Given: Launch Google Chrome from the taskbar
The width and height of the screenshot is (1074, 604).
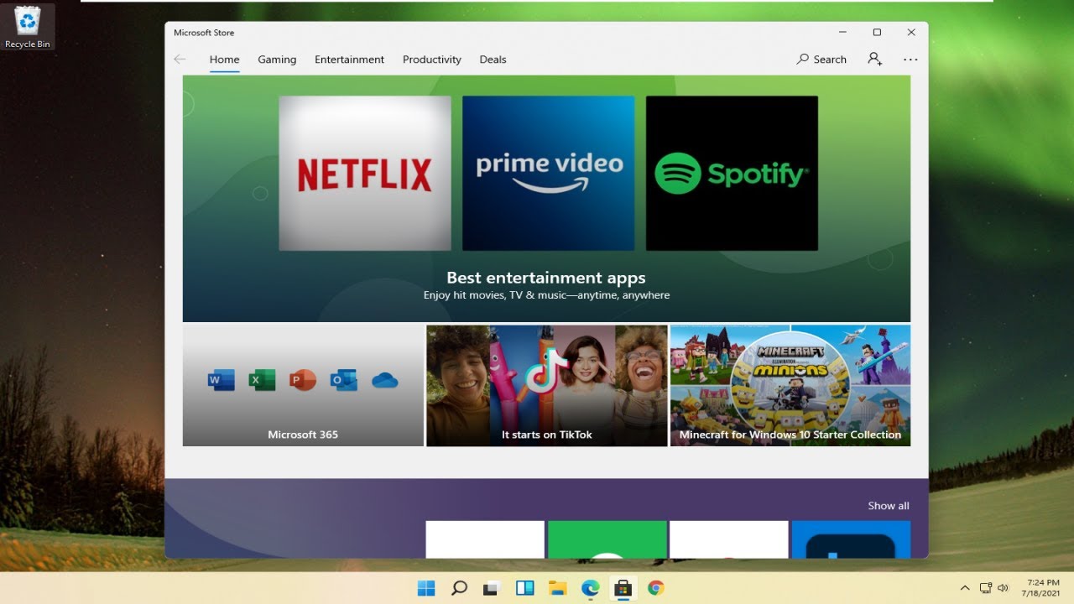Looking at the screenshot, I should pyautogui.click(x=656, y=588).
